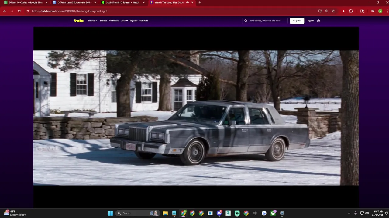Click the install app icon in address bar

point(320,11)
